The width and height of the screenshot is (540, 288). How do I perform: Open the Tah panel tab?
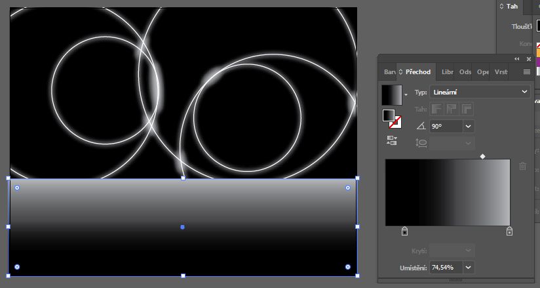coord(511,6)
